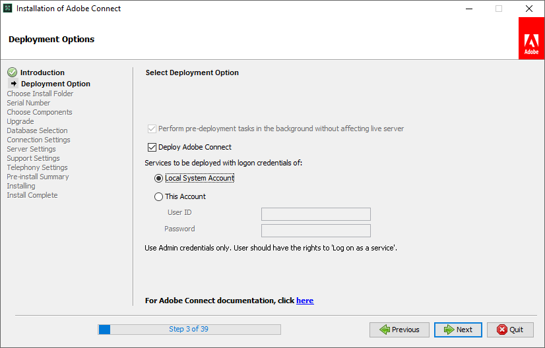Click the Server Settings step
545x348 pixels.
point(31,149)
